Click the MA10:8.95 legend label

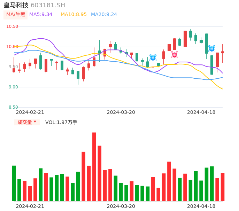(74, 15)
